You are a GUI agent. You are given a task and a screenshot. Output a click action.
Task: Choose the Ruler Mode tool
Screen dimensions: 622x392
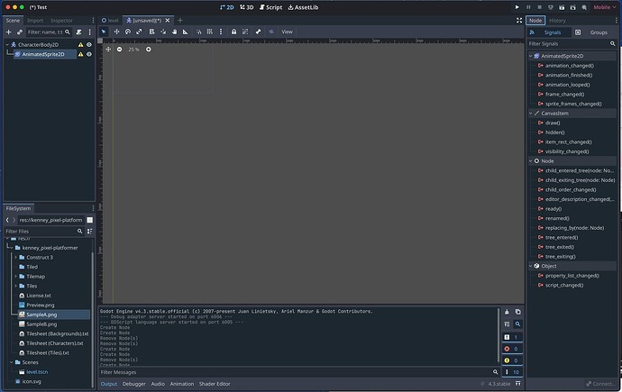pos(186,32)
